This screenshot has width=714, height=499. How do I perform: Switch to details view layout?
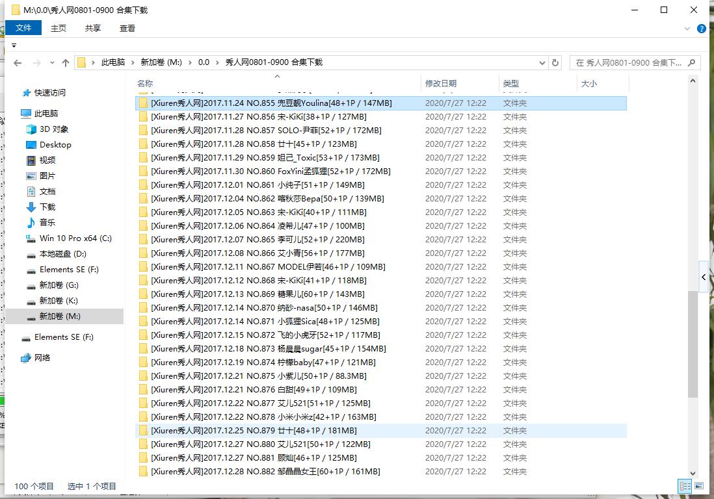pos(684,486)
